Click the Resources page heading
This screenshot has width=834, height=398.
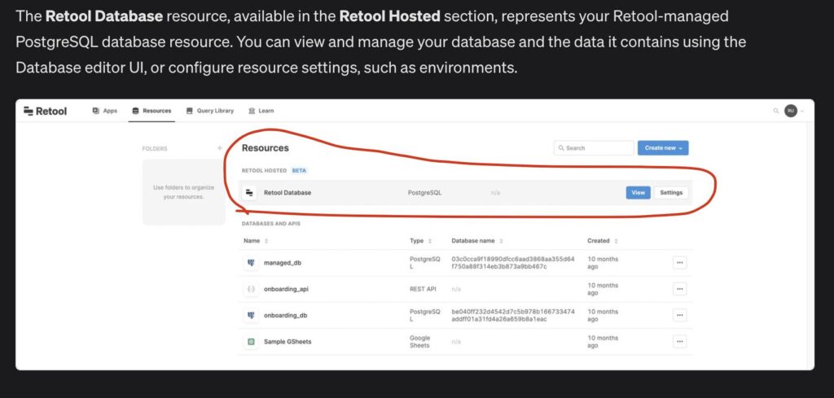[266, 148]
